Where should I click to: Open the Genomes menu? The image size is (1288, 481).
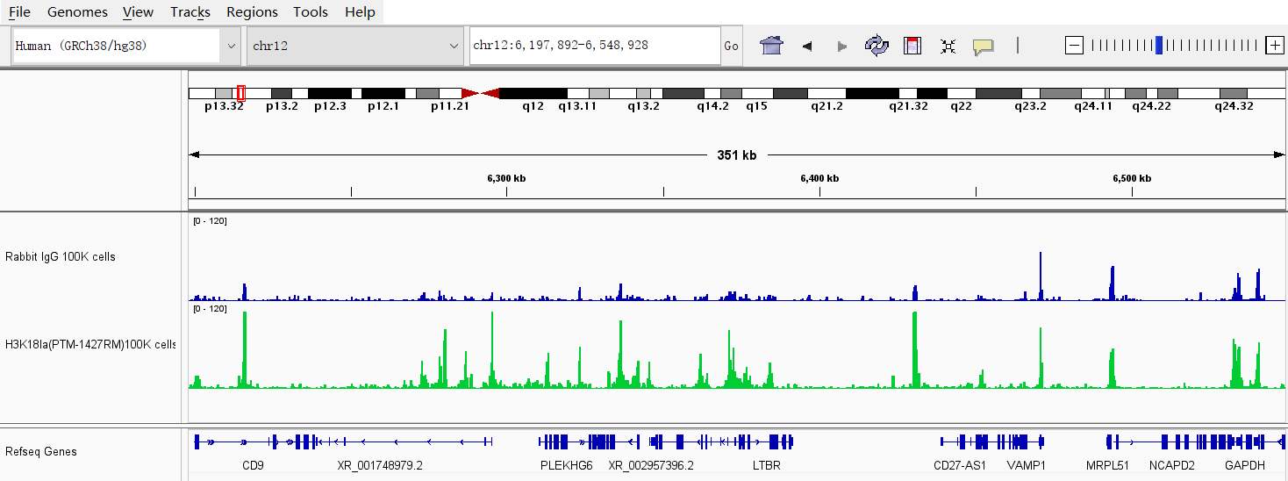pos(77,12)
